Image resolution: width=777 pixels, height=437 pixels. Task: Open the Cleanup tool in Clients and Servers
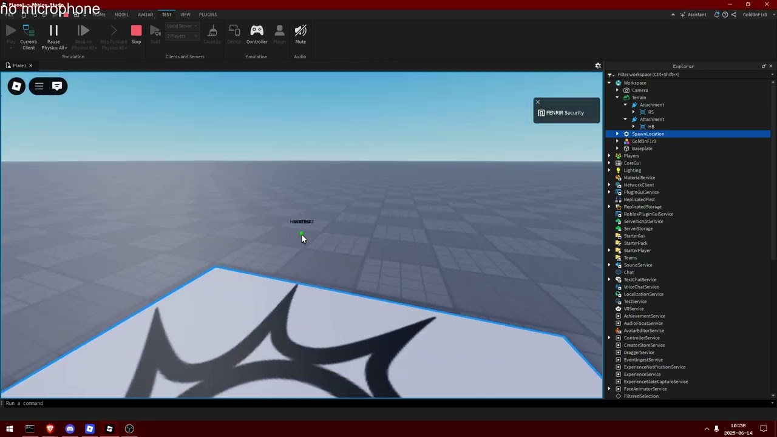coord(212,32)
